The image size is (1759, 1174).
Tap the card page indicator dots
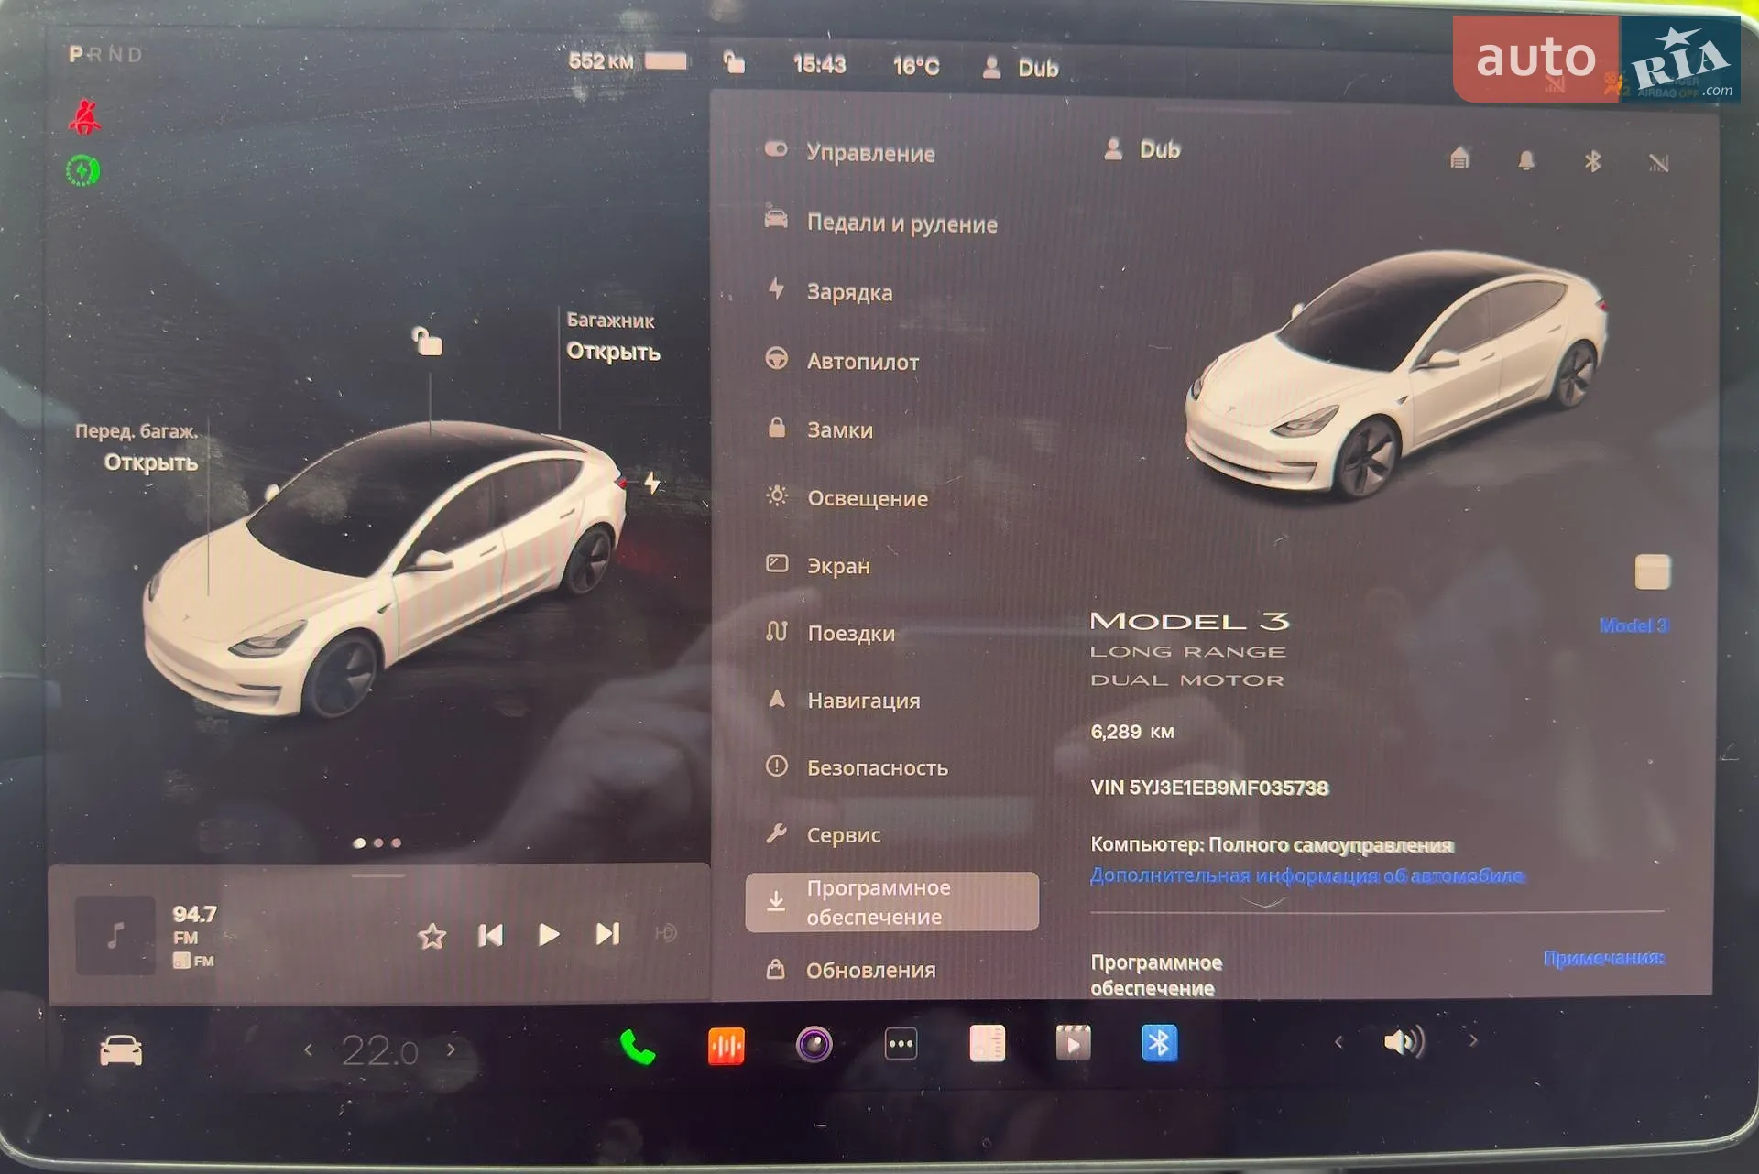click(x=377, y=842)
